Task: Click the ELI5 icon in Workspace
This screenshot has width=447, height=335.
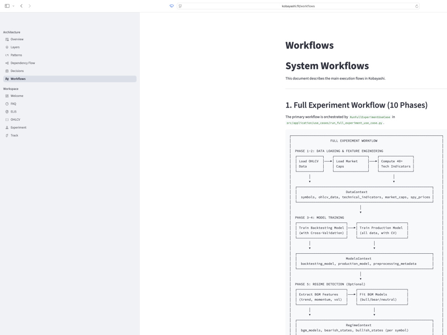Action: (7, 112)
